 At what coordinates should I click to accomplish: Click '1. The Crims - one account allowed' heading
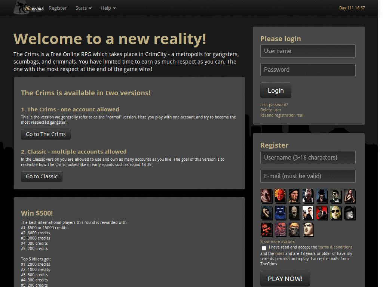coord(70,109)
